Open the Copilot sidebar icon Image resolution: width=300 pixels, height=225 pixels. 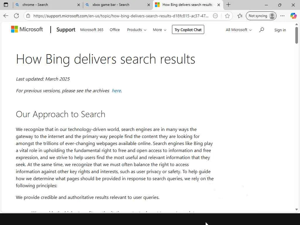click(293, 16)
